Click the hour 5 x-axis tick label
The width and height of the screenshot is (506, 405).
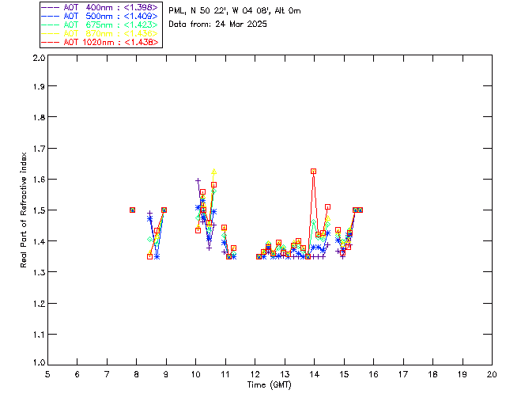pos(47,374)
